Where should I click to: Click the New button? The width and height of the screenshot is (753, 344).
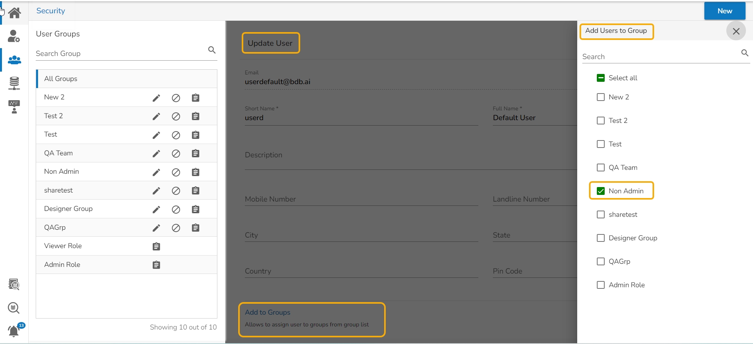click(x=724, y=11)
